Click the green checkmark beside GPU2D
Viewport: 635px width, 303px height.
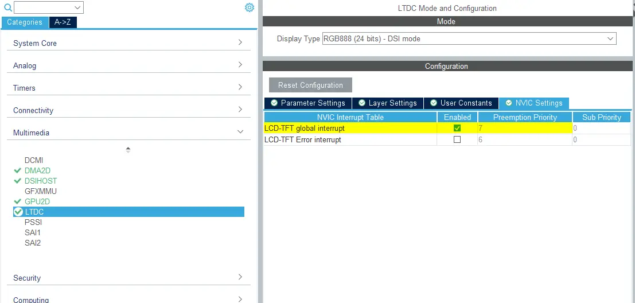point(17,201)
